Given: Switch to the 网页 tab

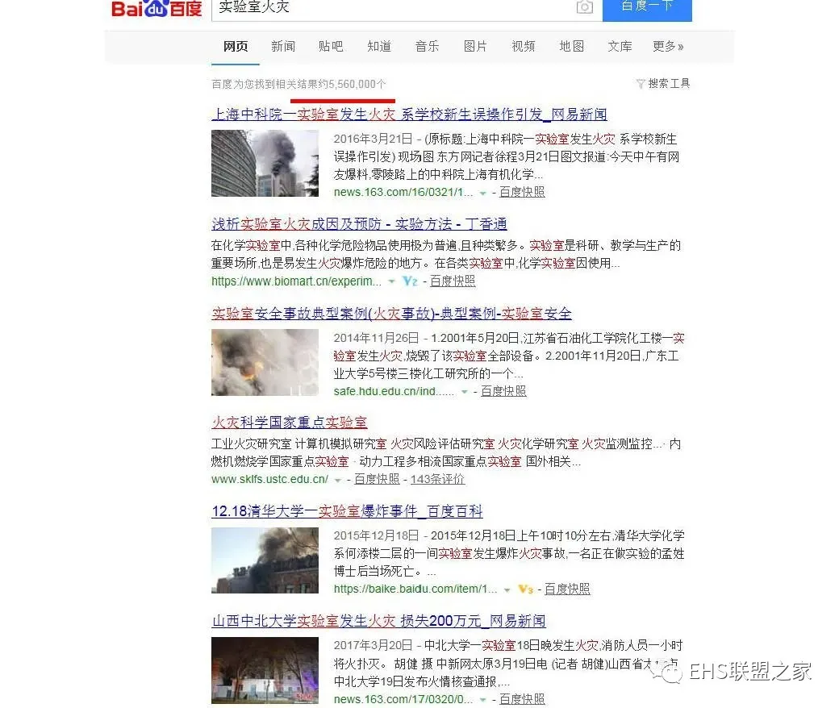Looking at the screenshot, I should point(236,47).
